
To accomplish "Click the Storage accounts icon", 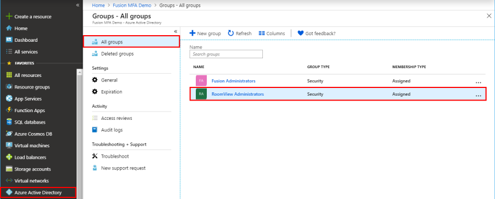I will pyautogui.click(x=9, y=169).
